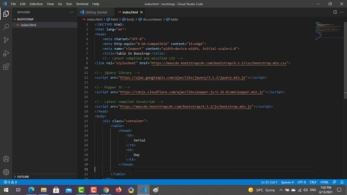Open the Search view in activity bar
347x195 pixels.
pyautogui.click(x=6, y=27)
